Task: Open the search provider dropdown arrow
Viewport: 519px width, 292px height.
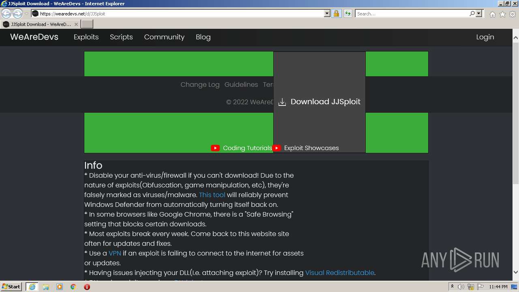Action: (x=479, y=13)
